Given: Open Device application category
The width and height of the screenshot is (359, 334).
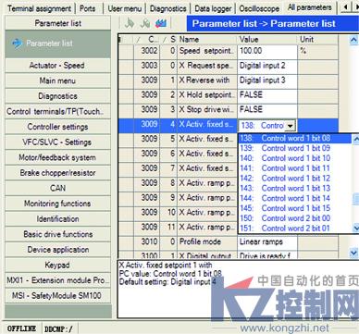Looking at the screenshot, I should point(57,250).
